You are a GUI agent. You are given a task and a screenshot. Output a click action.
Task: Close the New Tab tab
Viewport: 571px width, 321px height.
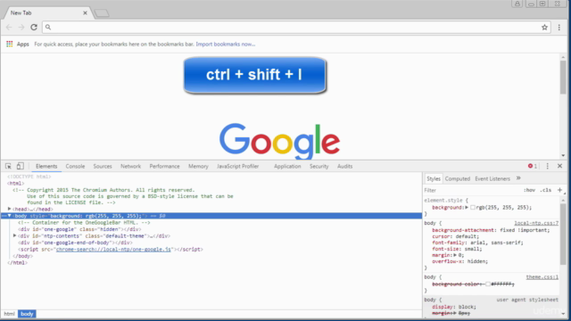(x=85, y=12)
